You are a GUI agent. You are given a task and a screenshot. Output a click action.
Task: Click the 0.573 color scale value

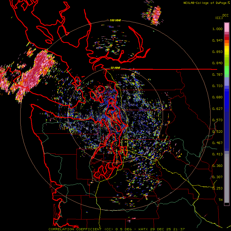click(217, 120)
